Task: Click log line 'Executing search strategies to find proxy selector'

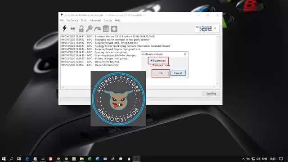Action: pos(105,40)
